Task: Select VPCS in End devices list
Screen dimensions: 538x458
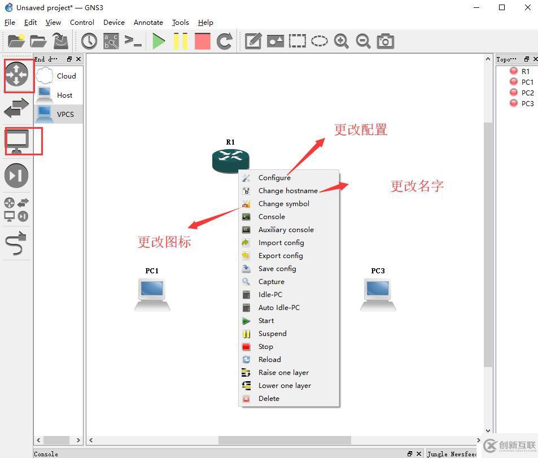Action: (x=59, y=114)
